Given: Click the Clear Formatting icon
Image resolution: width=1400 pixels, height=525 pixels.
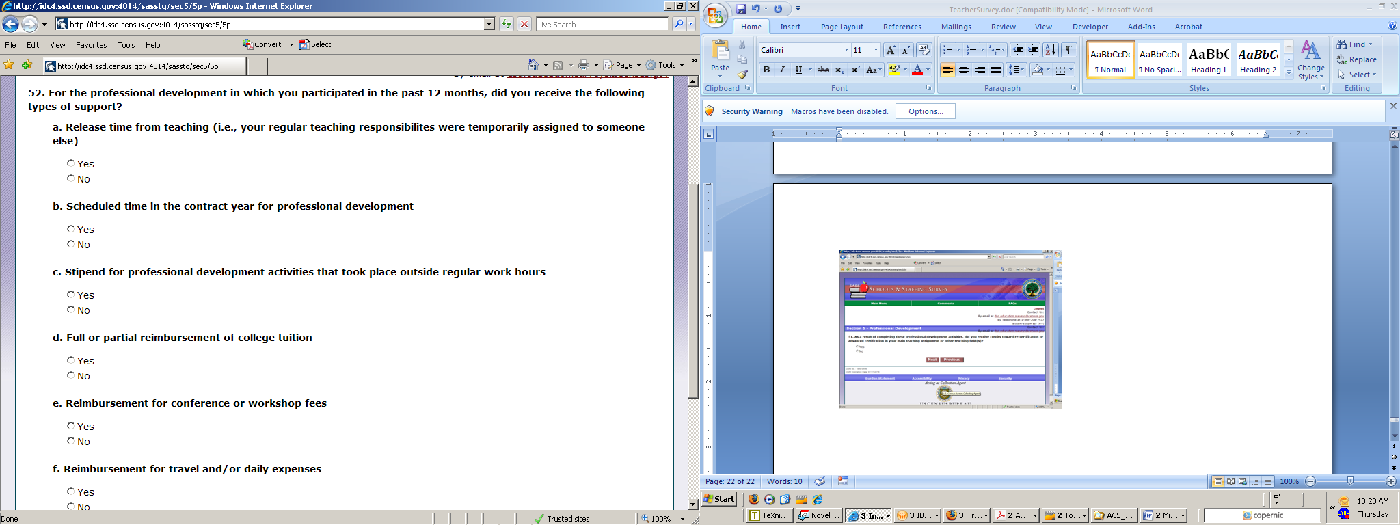Looking at the screenshot, I should (x=924, y=50).
